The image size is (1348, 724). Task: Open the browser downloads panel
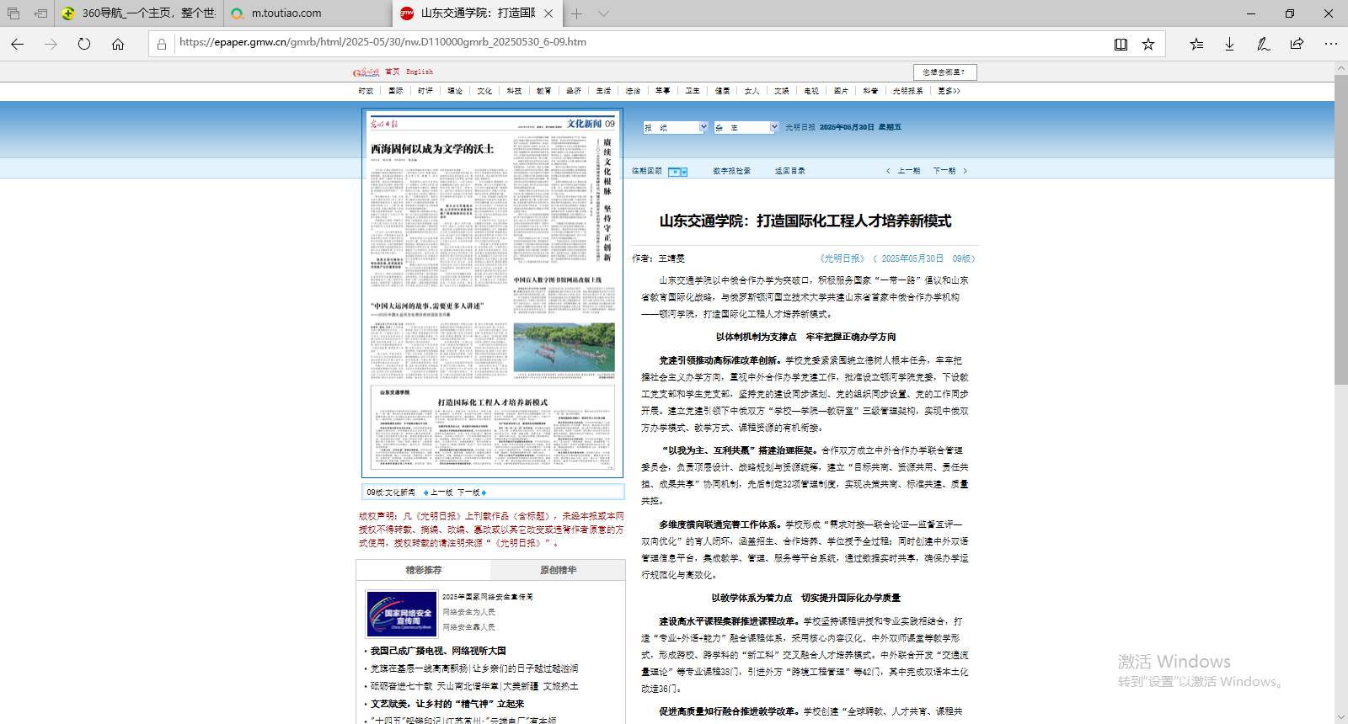pos(1229,44)
